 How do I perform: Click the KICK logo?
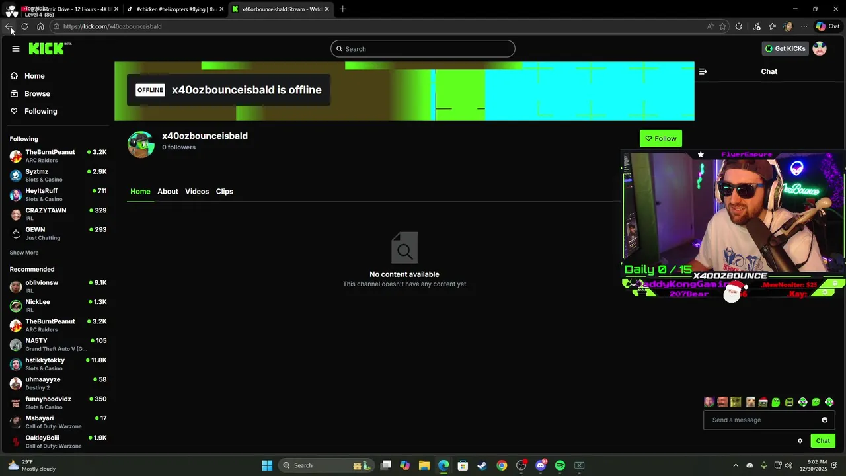[x=50, y=48]
